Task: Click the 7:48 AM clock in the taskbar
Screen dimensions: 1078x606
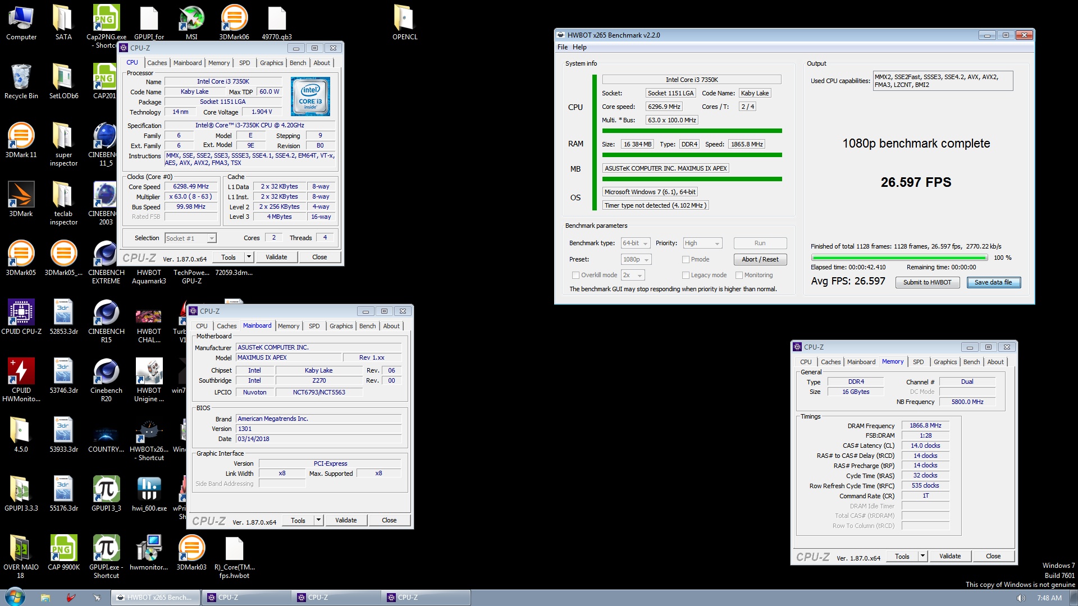Action: coord(1049,598)
